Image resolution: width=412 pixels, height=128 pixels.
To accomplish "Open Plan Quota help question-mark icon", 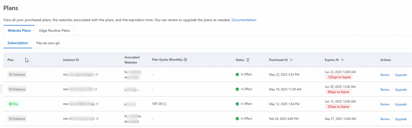I will (x=185, y=60).
